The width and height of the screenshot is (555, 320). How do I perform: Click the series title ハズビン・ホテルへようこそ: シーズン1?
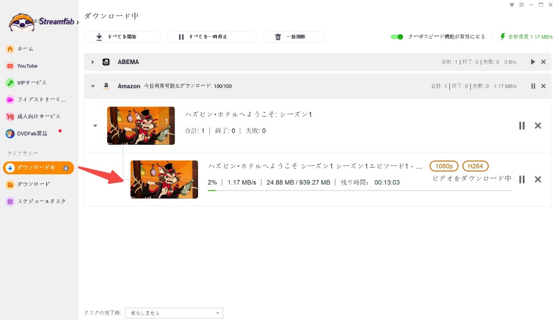(248, 114)
